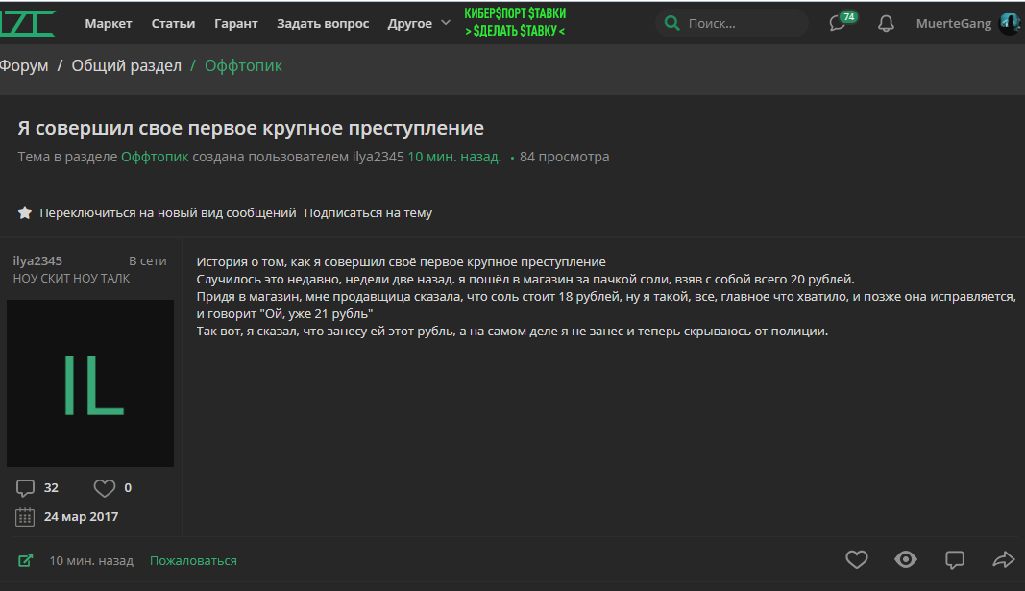Open the Маркет menu item

tap(109, 23)
